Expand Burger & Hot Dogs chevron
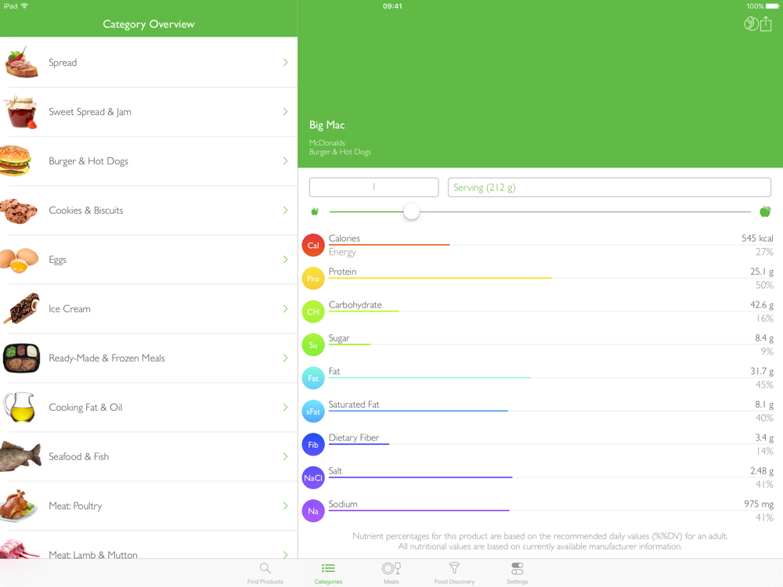This screenshot has width=783, height=587. (285, 160)
